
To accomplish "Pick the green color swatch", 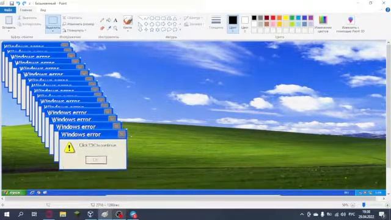I will pos(292,18).
